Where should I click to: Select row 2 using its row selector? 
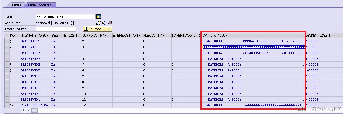pos(6,47)
